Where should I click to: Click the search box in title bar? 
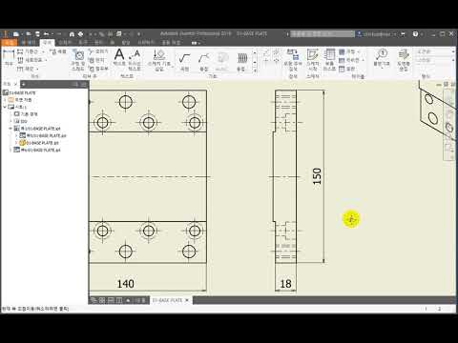323,33
